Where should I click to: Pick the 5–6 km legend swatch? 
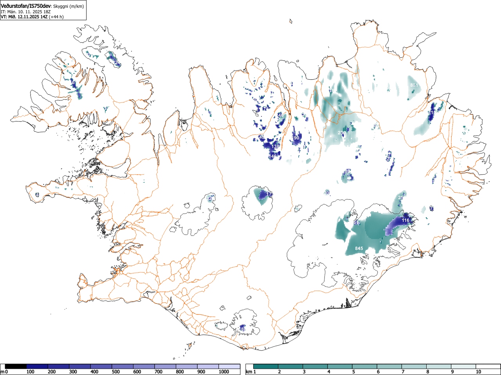pyautogui.click(x=365, y=366)
